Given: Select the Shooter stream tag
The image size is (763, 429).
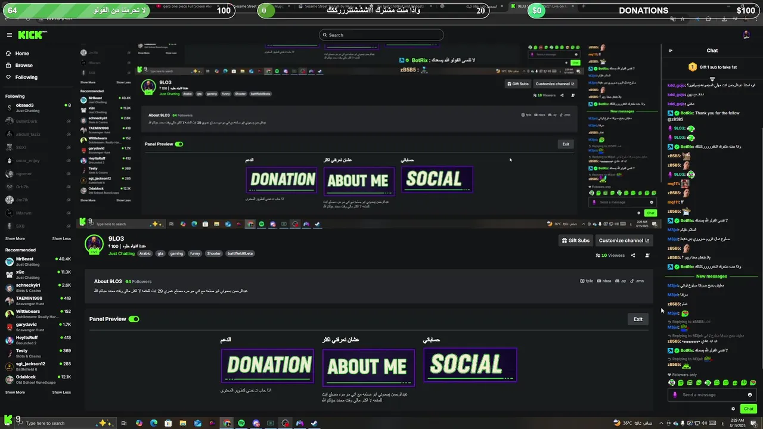Looking at the screenshot, I should 214,253.
